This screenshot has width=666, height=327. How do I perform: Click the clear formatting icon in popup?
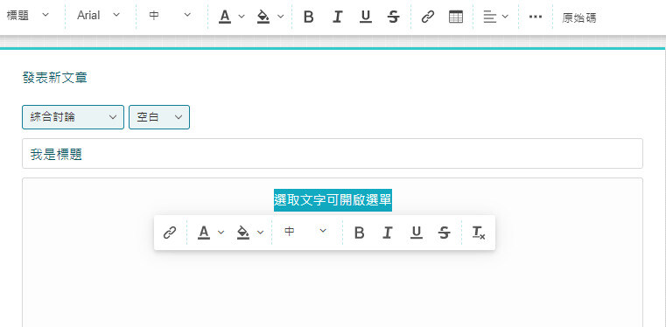479,233
